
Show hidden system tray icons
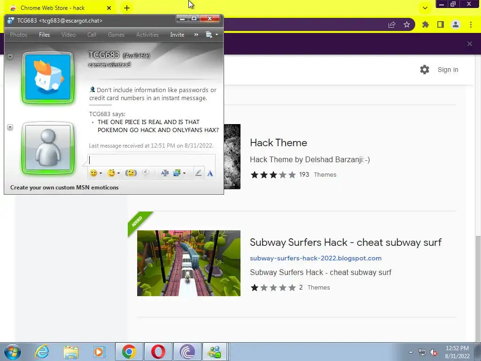[x=411, y=353]
